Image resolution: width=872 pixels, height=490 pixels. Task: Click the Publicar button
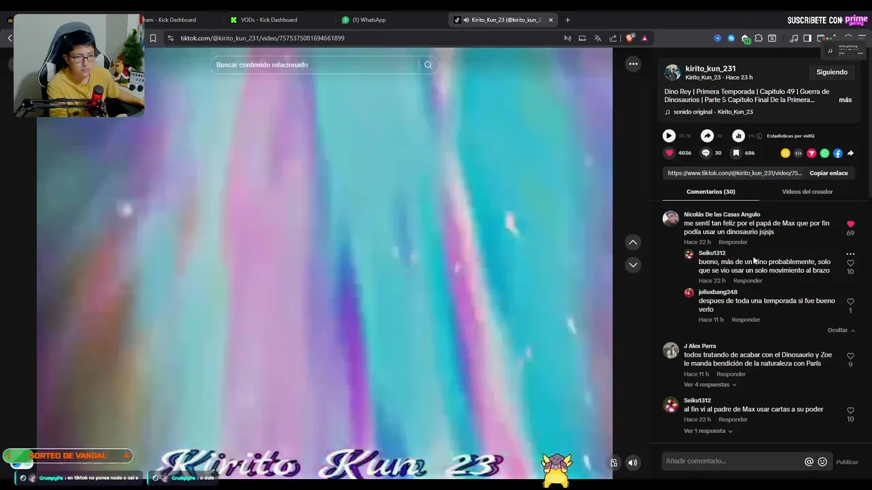847,462
